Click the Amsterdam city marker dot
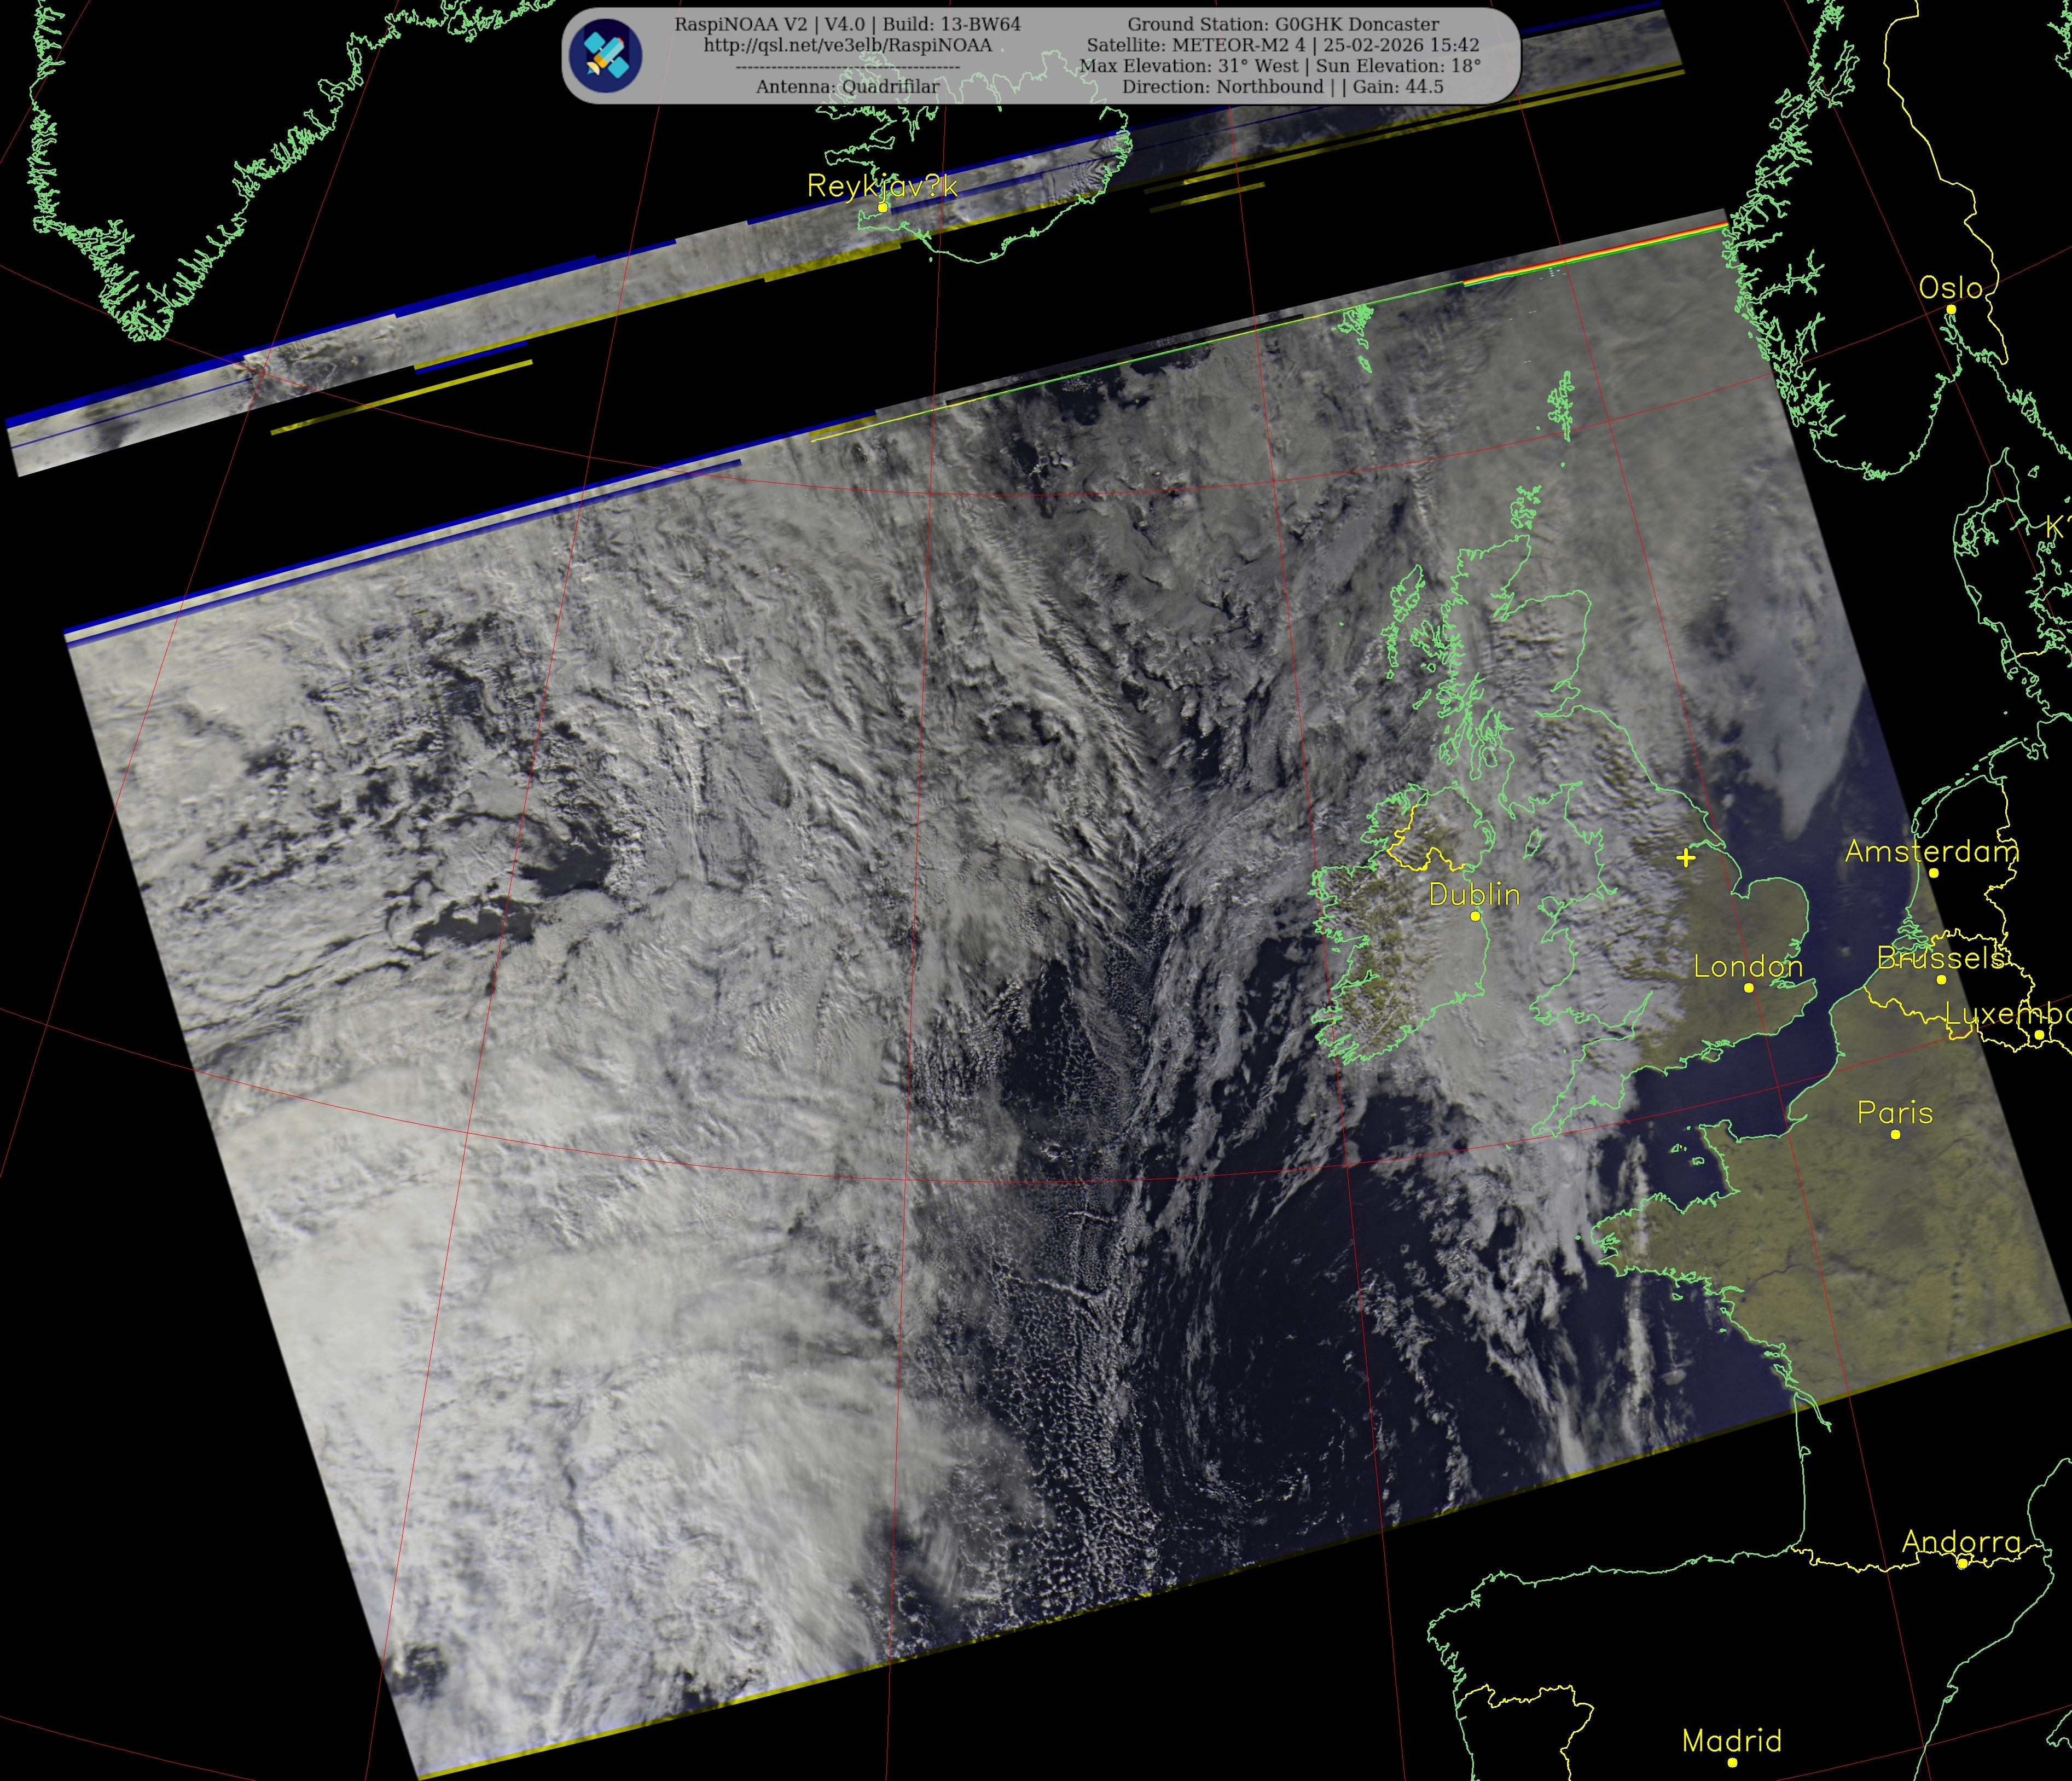The height and width of the screenshot is (1781, 2072). click(x=1934, y=873)
